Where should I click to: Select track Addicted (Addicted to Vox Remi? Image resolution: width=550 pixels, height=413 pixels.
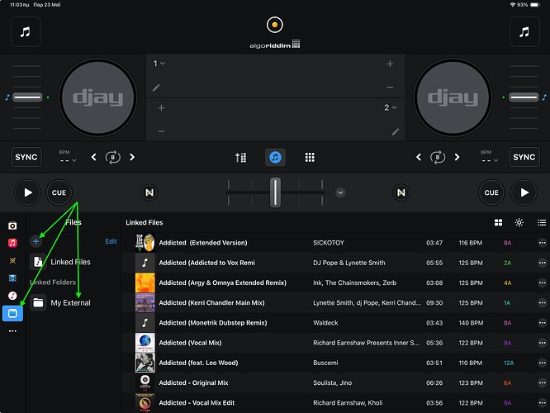pyautogui.click(x=335, y=263)
